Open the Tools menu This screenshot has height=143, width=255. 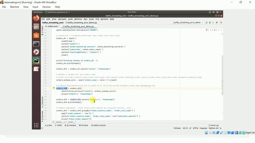pyautogui.click(x=91, y=19)
